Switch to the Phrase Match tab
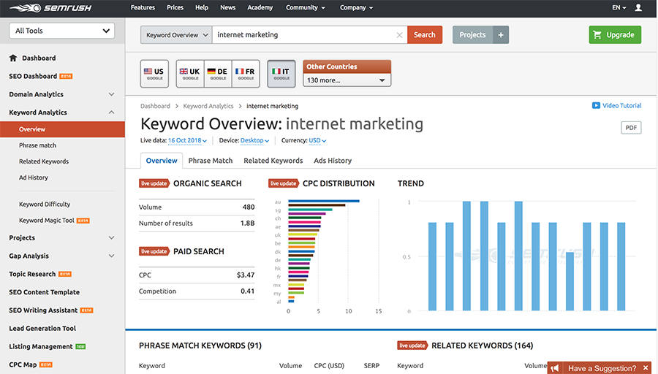658x374 pixels. click(211, 161)
